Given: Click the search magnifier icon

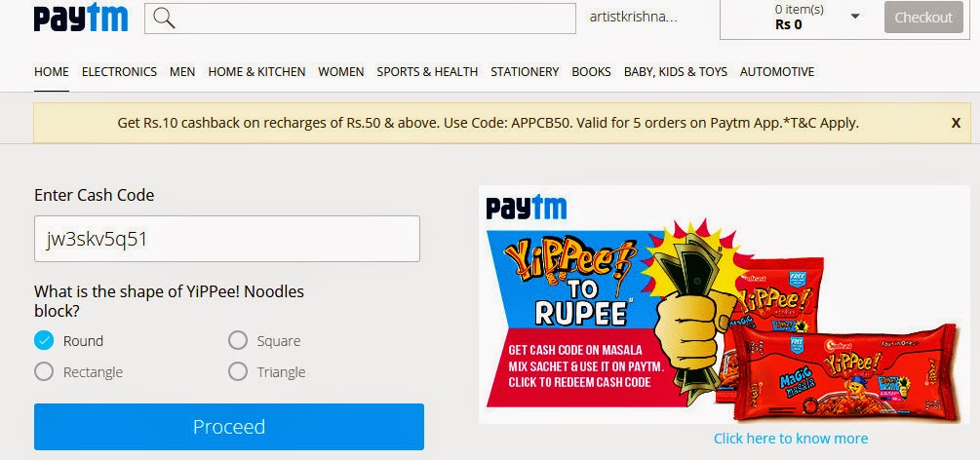Looking at the screenshot, I should tap(164, 19).
